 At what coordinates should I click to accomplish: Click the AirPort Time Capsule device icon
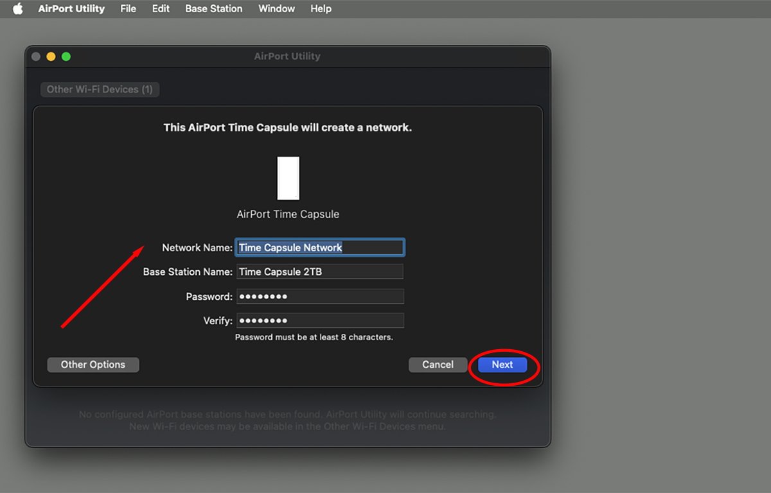pos(288,178)
